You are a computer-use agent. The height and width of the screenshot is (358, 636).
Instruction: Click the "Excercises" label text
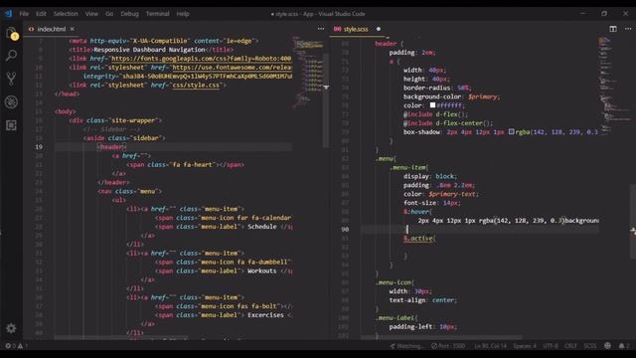pos(265,315)
